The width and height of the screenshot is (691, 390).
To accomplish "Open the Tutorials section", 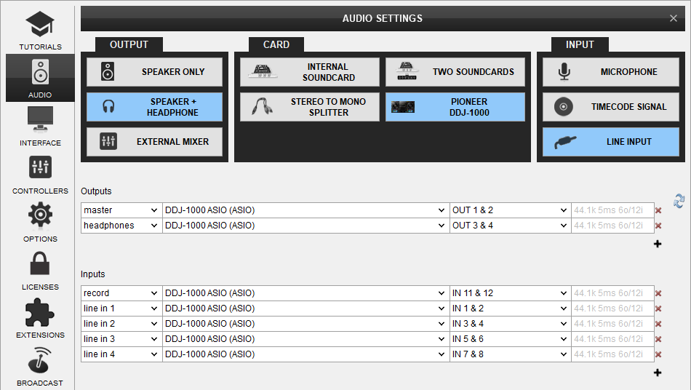I will 40,31.
